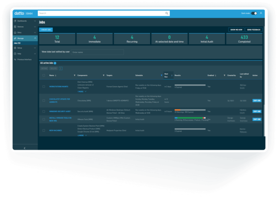Show the 4 Immediate jobs tab
The height and width of the screenshot is (204, 278).
coord(94,39)
